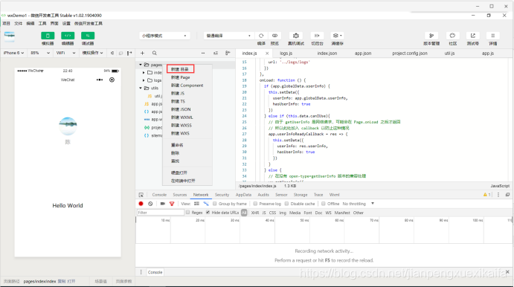Screen dimensions: 514x287
Task: Click the compile (编译) refresh icon
Action: coord(261,36)
